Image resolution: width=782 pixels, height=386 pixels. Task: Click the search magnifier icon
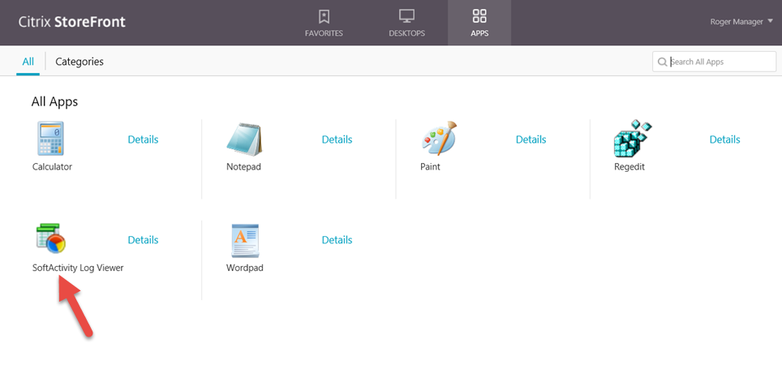coord(662,62)
